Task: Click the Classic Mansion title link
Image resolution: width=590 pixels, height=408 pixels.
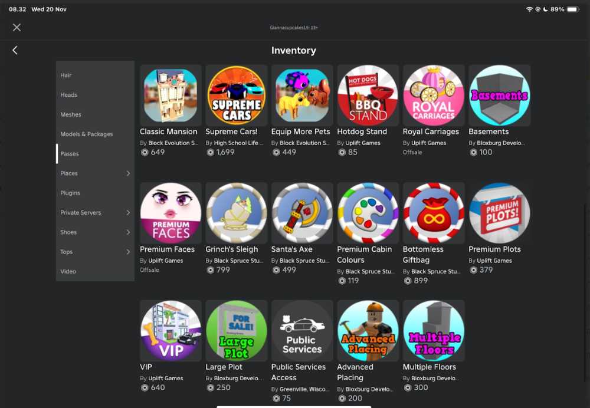Action: (x=169, y=131)
